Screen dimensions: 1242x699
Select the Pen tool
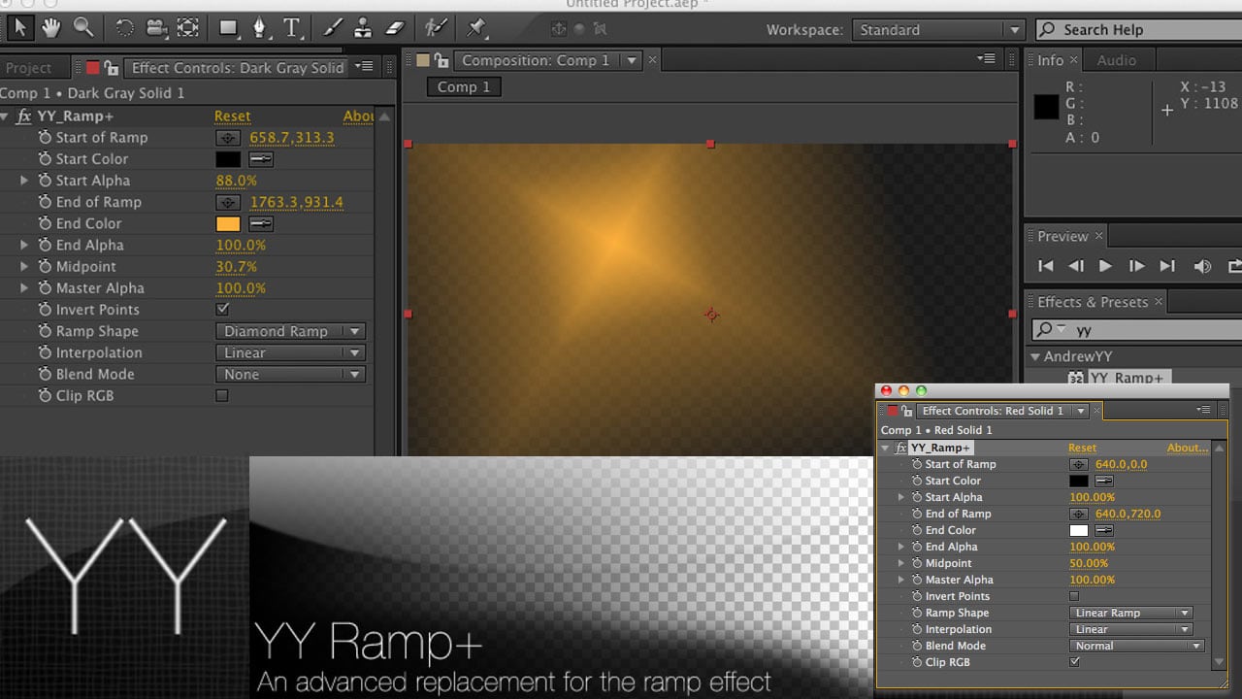click(259, 27)
